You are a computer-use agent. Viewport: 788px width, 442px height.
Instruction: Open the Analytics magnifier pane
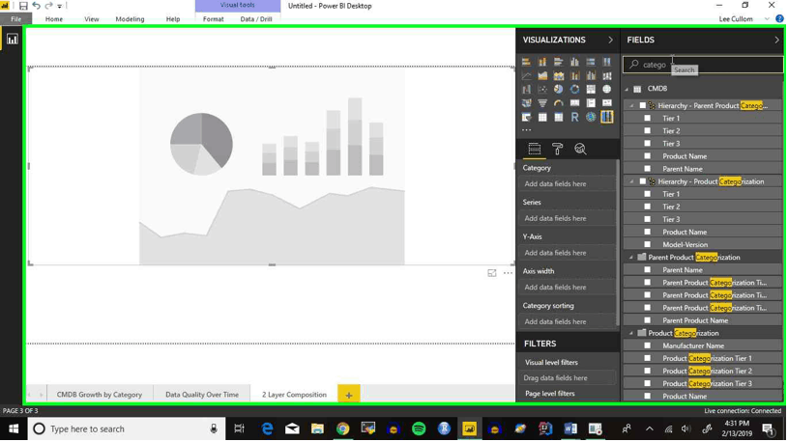coord(580,149)
